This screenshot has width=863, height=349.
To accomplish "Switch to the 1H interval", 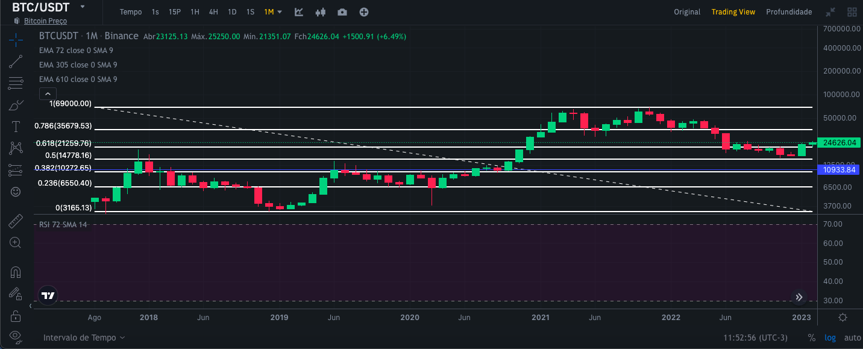I will [x=195, y=12].
